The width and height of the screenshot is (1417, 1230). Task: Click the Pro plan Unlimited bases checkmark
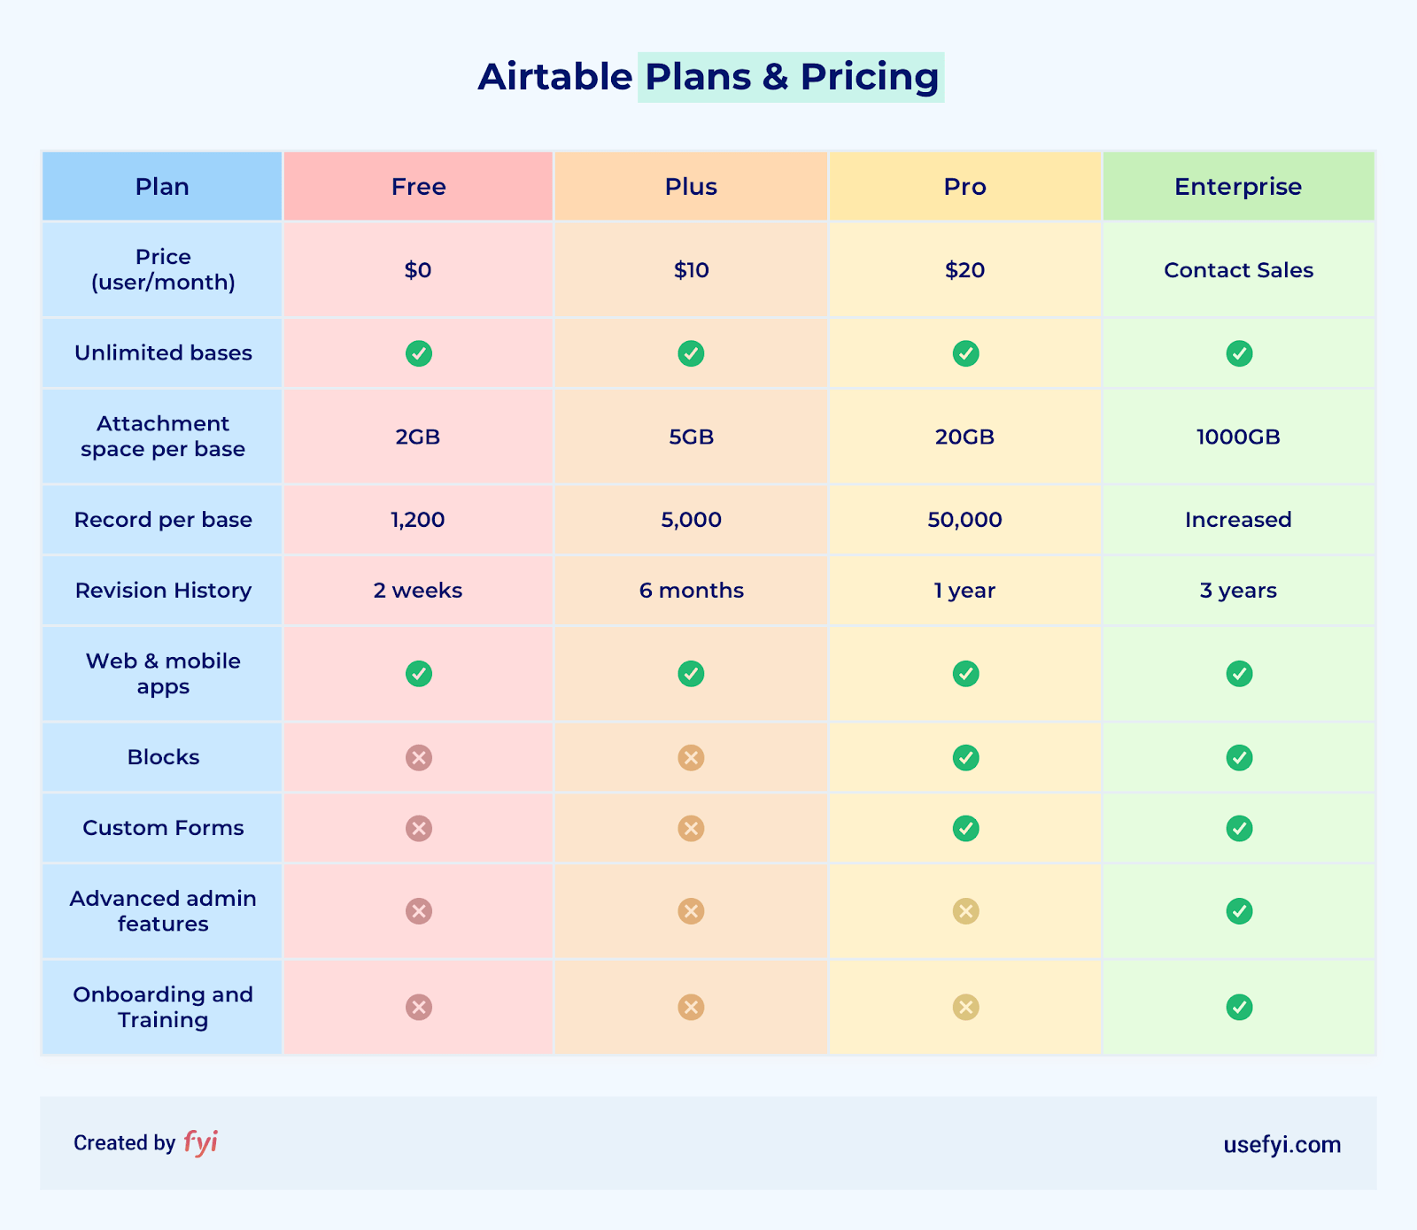click(x=965, y=353)
